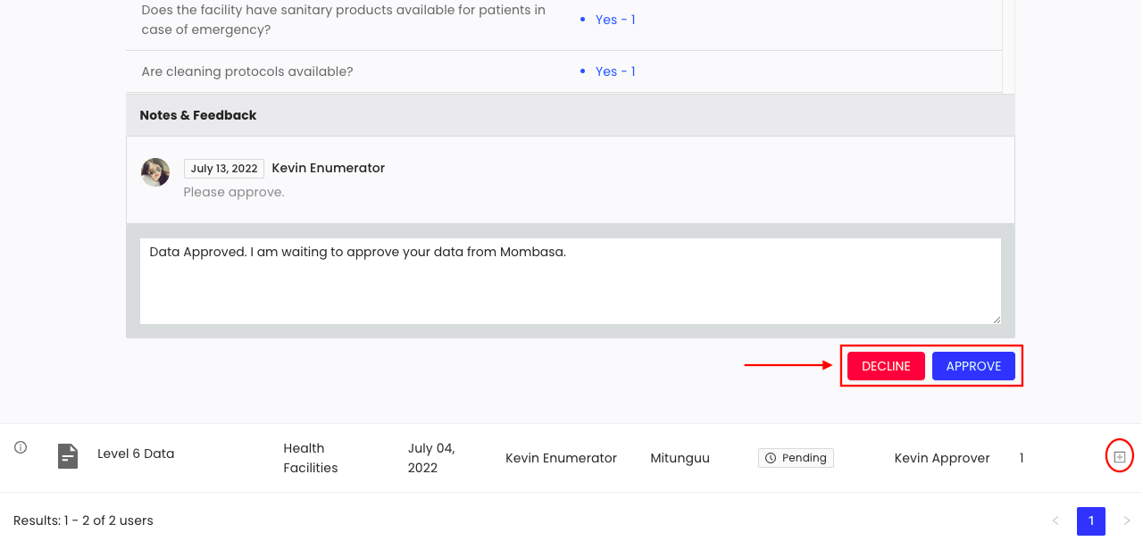
Task: Click Kevin Enumerator's avatar picture
Action: pos(155,172)
